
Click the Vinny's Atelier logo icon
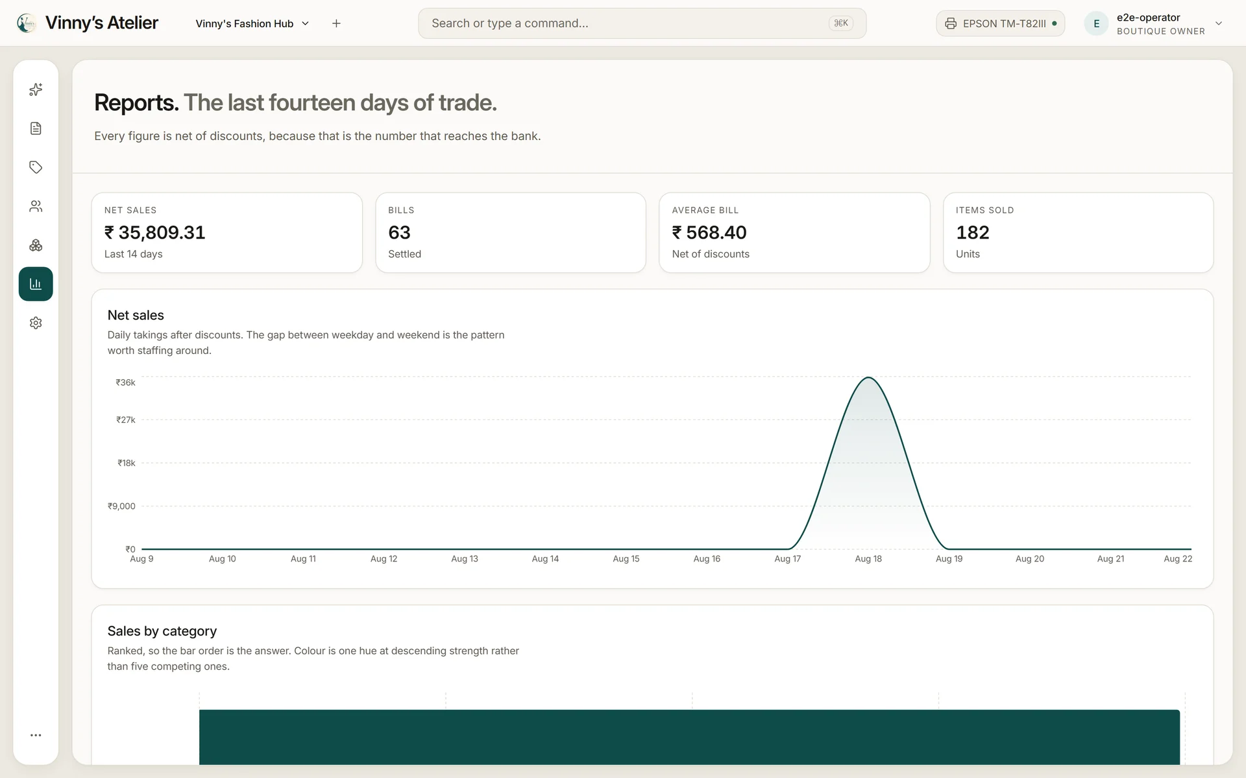pos(26,23)
